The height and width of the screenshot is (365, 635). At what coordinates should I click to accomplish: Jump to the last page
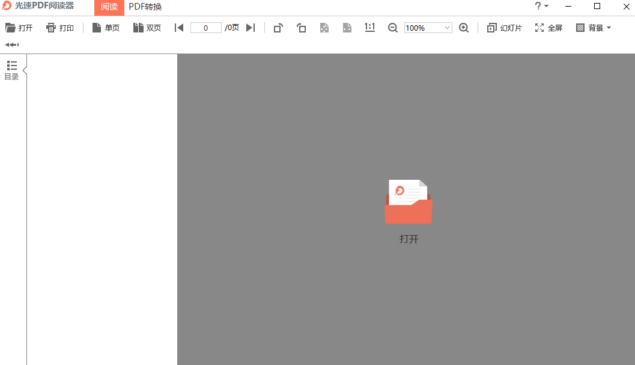point(251,28)
